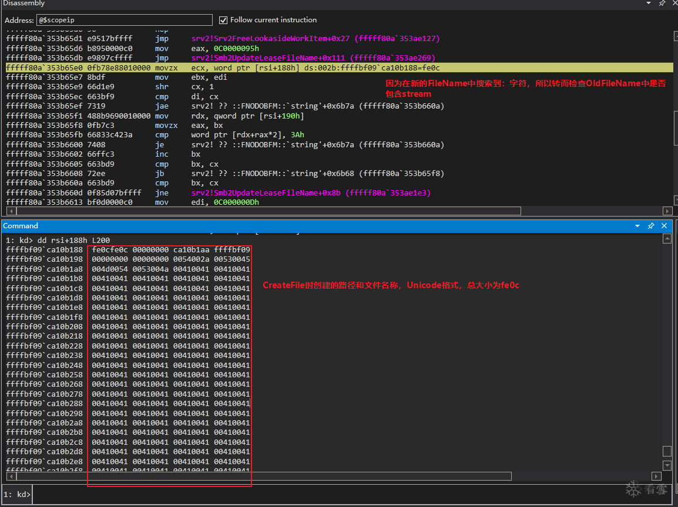Screen dimensions: 678x507
Task: Click srv2!Smb2UpdateLeaseFileName+0x111 jump target
Action: pyautogui.click(x=314, y=58)
